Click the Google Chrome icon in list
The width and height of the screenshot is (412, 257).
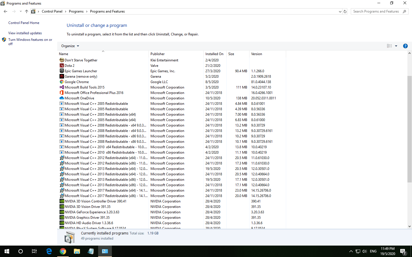pyautogui.click(x=62, y=82)
